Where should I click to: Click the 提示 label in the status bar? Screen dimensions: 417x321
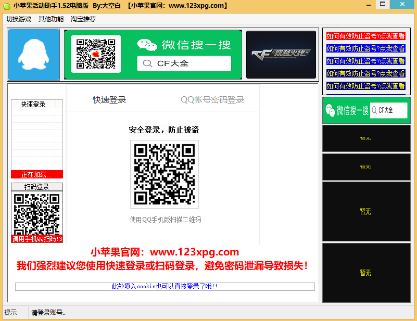pos(10,313)
